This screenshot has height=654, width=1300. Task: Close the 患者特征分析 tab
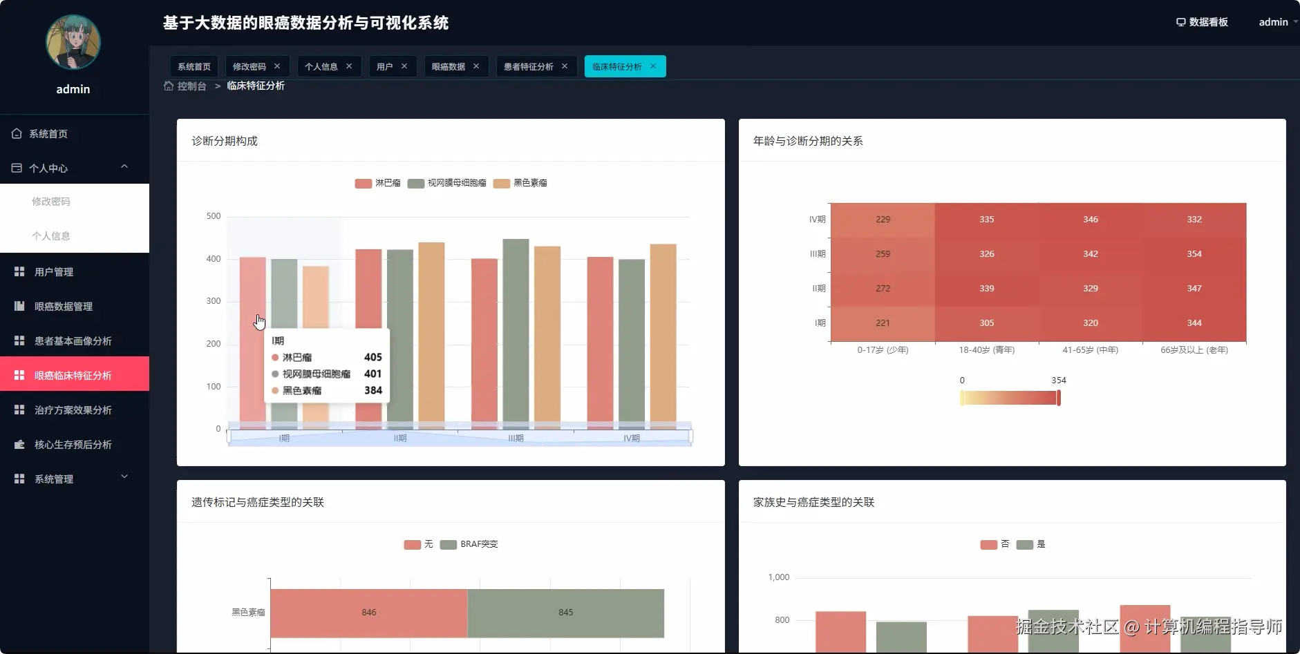point(565,66)
